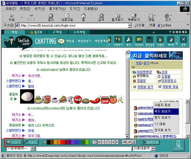Screen dimensions: 191x159
Task: Click the yokurute user avatar icon
Action: (x=135, y=108)
